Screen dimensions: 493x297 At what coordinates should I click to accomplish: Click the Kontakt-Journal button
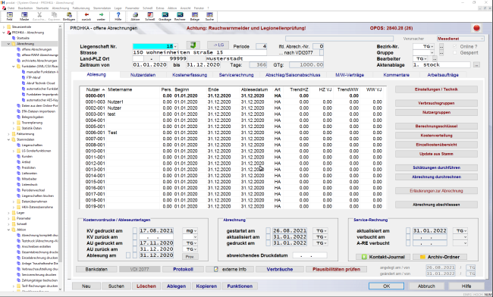[383, 257]
